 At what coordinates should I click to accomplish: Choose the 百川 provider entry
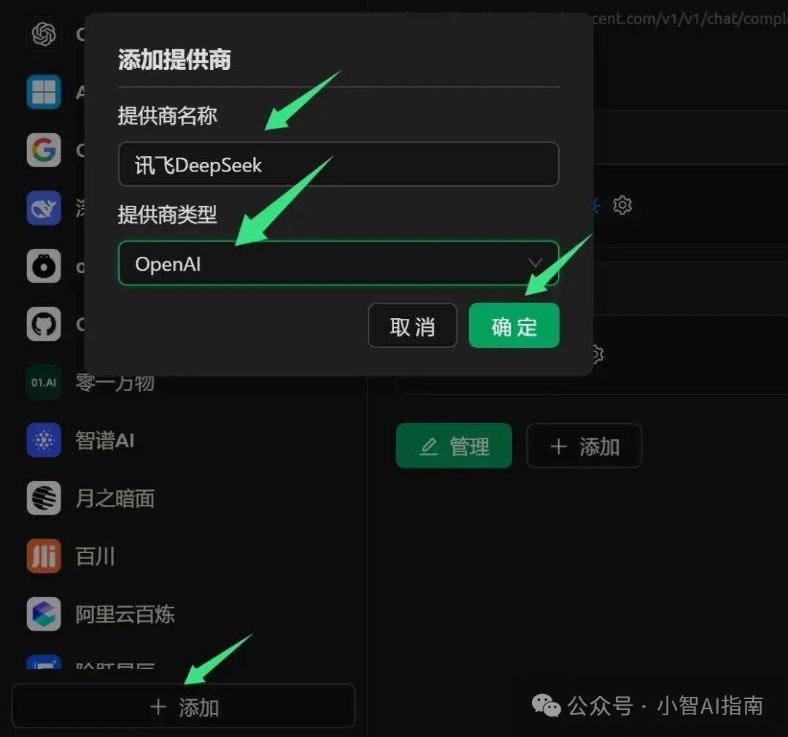click(71, 556)
